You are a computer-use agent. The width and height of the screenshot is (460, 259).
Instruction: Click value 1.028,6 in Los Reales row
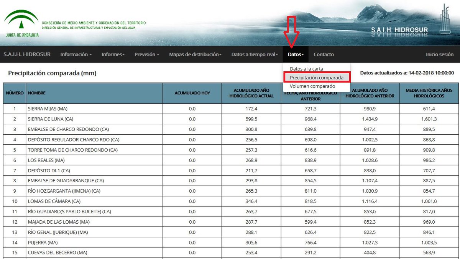(370, 160)
